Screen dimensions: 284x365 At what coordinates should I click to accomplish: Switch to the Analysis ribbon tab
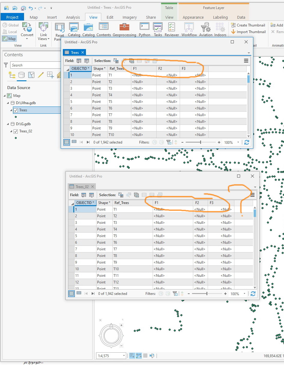[73, 17]
